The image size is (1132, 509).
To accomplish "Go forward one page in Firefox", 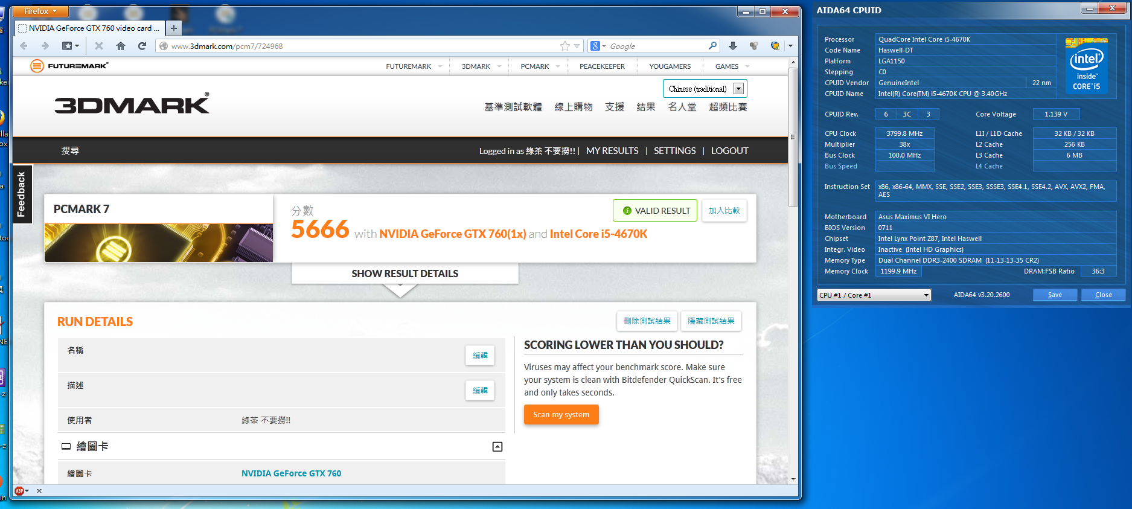I will coord(45,46).
